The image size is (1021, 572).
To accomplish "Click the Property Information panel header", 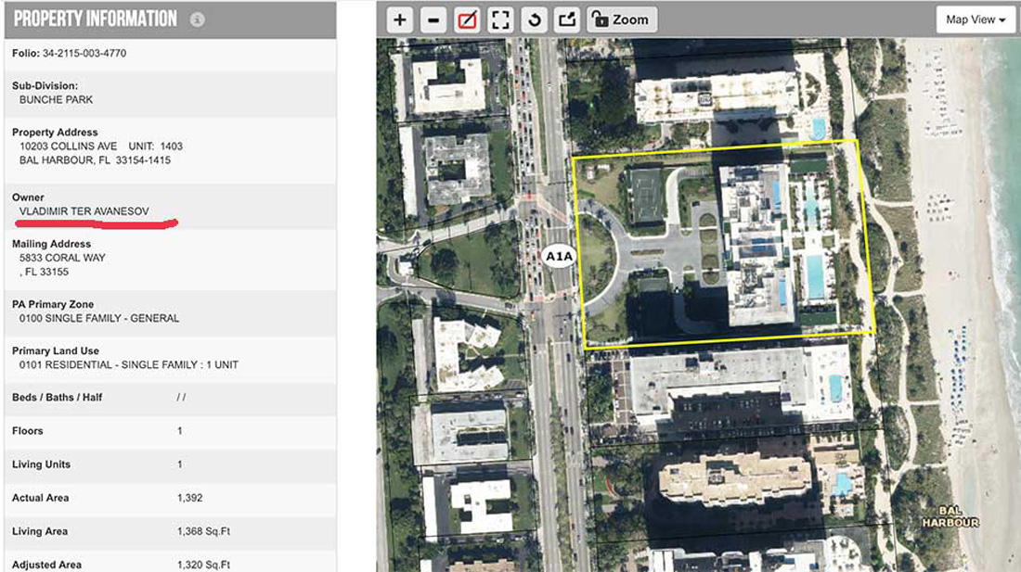I will click(171, 19).
